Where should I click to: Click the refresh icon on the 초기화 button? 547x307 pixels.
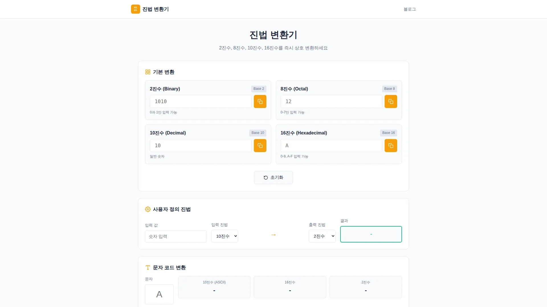[266, 177]
